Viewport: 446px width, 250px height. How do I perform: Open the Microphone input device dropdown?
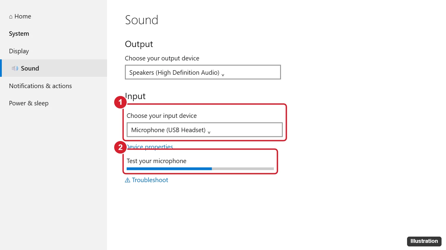(205, 130)
